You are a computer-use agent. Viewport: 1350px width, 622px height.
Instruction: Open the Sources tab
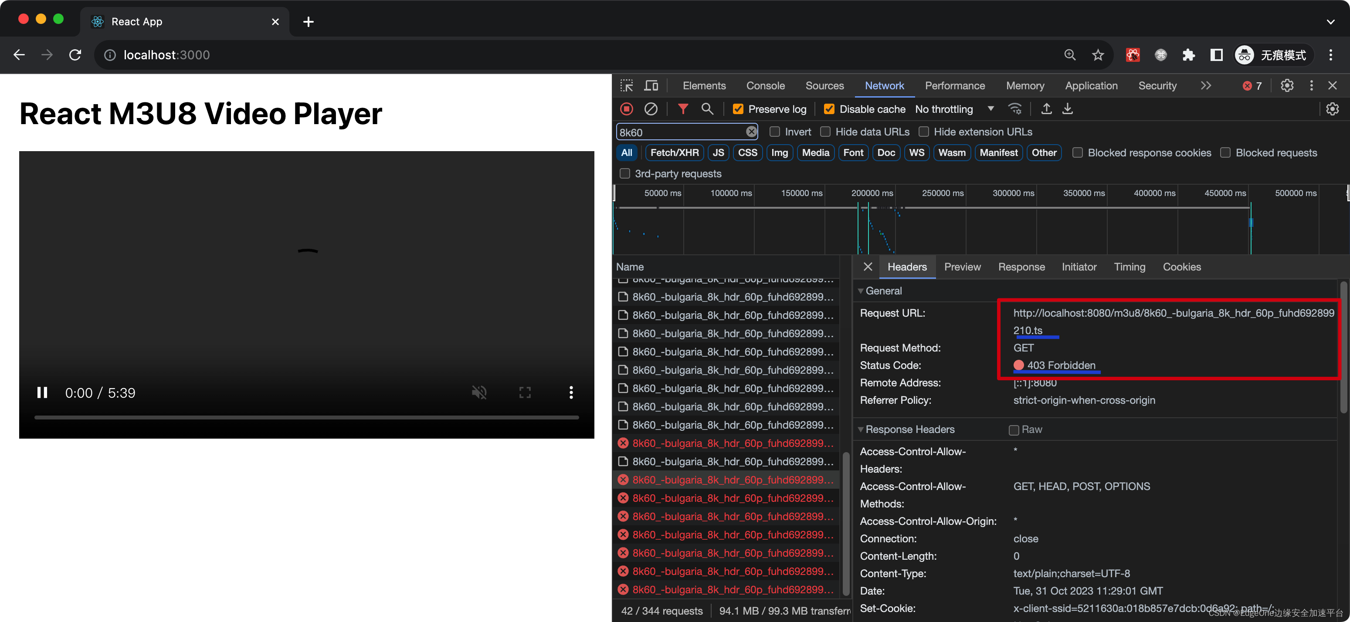click(x=824, y=85)
